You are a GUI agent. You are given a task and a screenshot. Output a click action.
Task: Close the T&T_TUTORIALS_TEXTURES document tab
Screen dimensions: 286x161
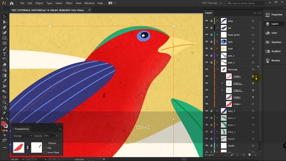(x=89, y=10)
